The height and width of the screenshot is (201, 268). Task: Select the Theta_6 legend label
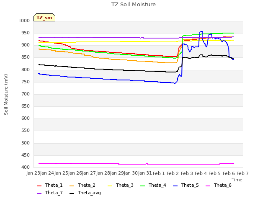coord(222,185)
